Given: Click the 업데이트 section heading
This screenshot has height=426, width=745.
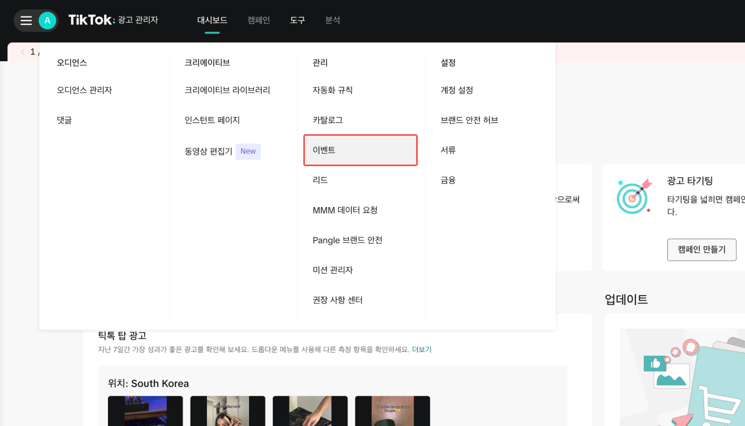Looking at the screenshot, I should (626, 299).
